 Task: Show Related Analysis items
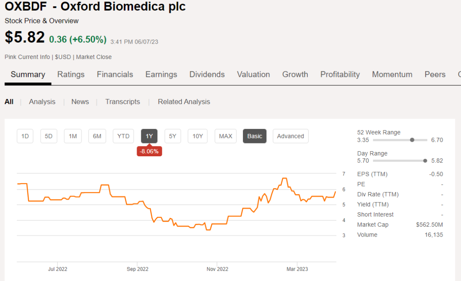click(x=184, y=102)
